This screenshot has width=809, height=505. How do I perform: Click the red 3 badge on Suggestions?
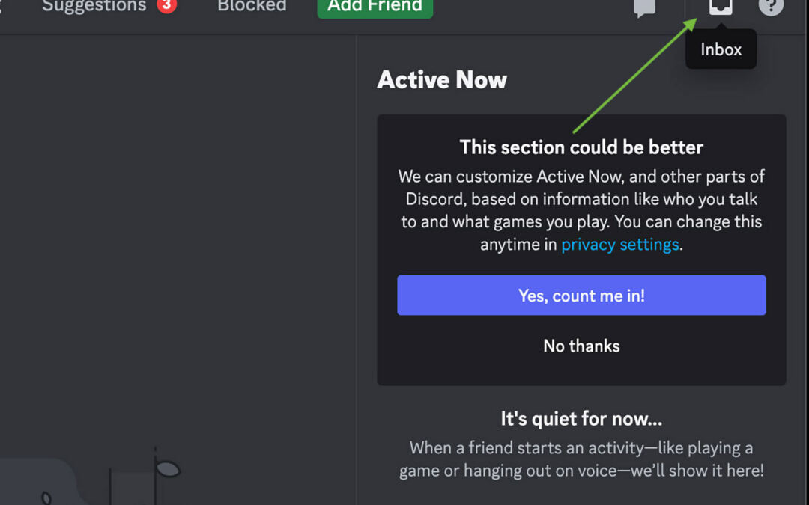pyautogui.click(x=166, y=6)
